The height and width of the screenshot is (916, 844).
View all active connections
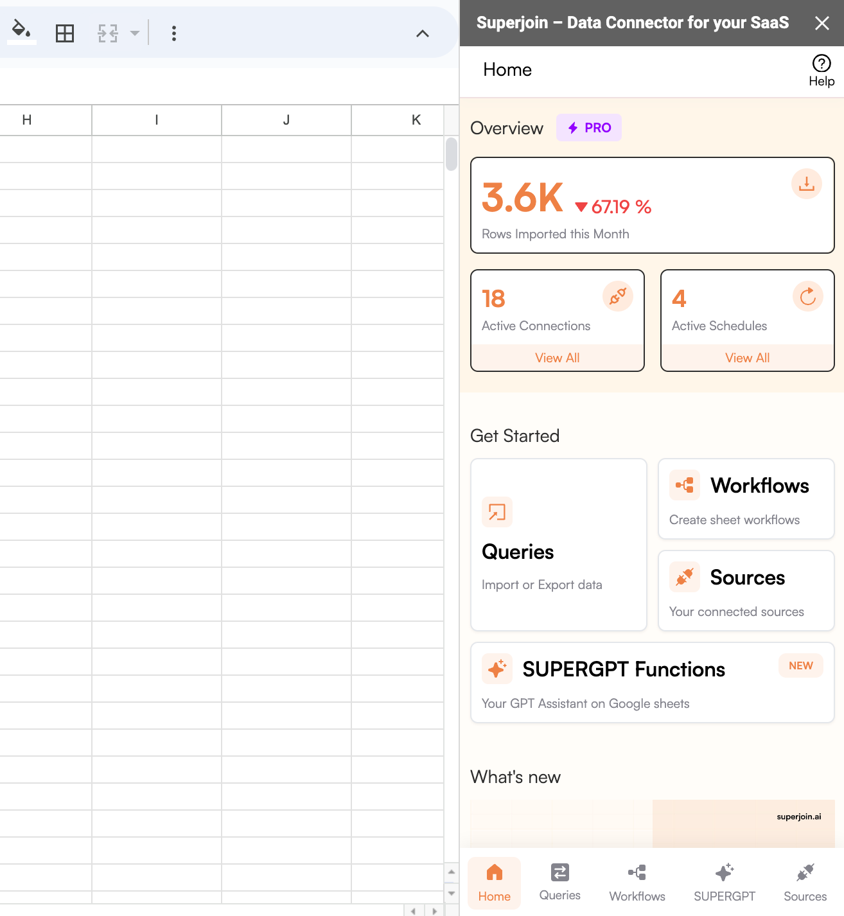pos(558,358)
